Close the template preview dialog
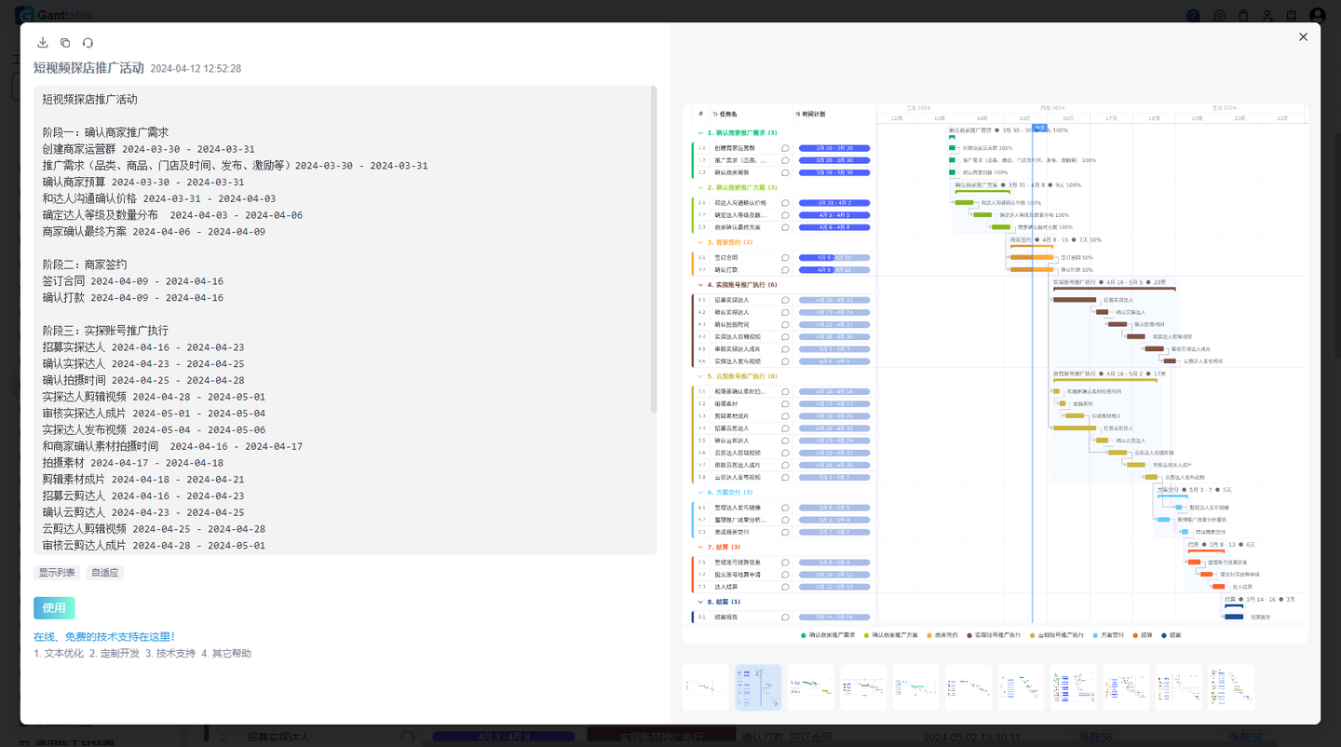 [1303, 37]
